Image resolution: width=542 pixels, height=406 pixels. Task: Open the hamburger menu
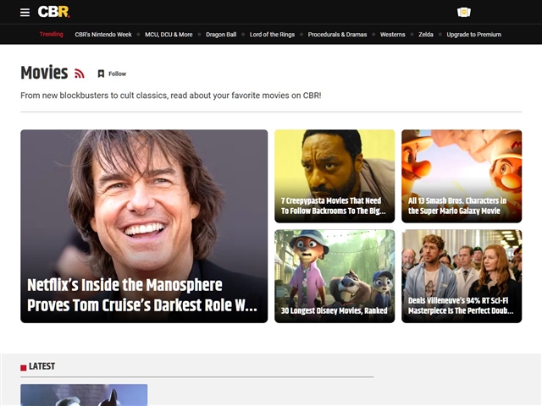(25, 13)
